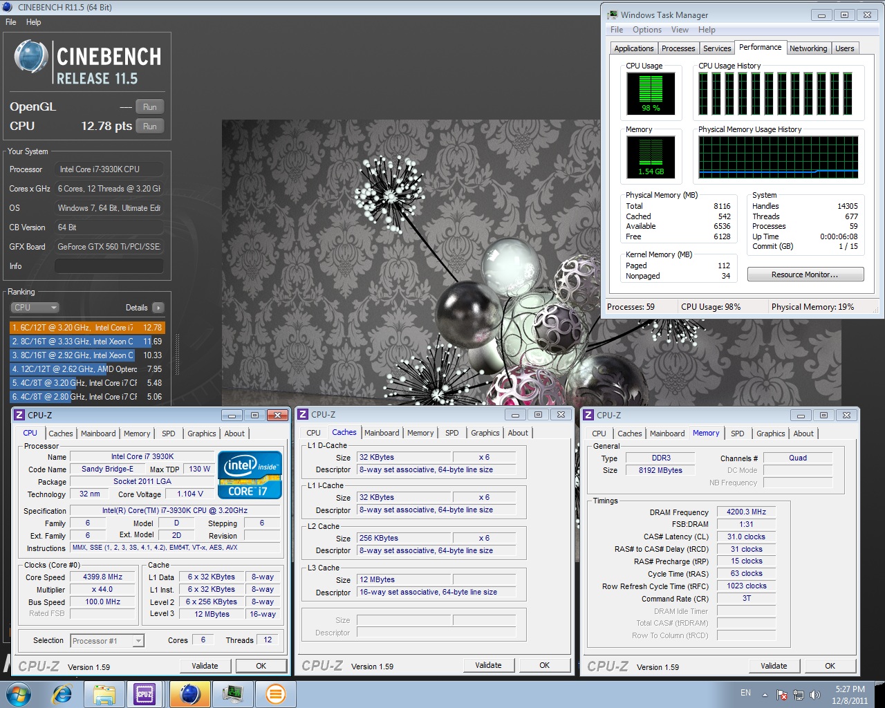Screen dimensions: 885x708
Task: Switch to Task Manager Networking tab
Action: point(808,48)
